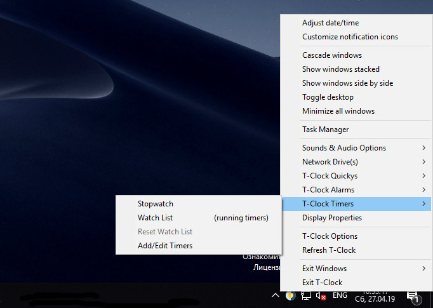The width and height of the screenshot is (433, 308).
Task: Select Refresh T-Clock
Action: 356,250
